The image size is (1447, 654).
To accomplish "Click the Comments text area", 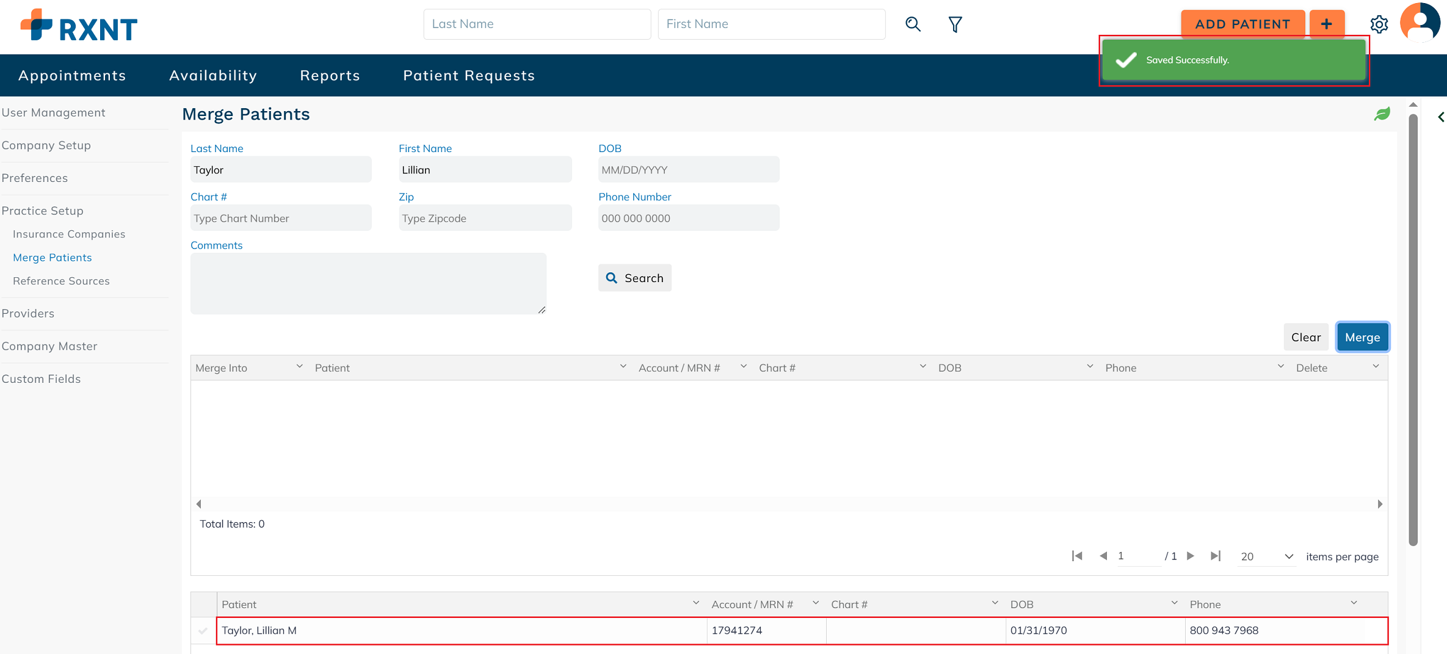I will [368, 284].
